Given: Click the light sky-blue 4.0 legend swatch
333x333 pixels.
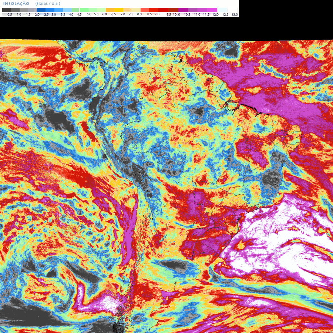Looking at the screenshot, I should click(x=67, y=10).
